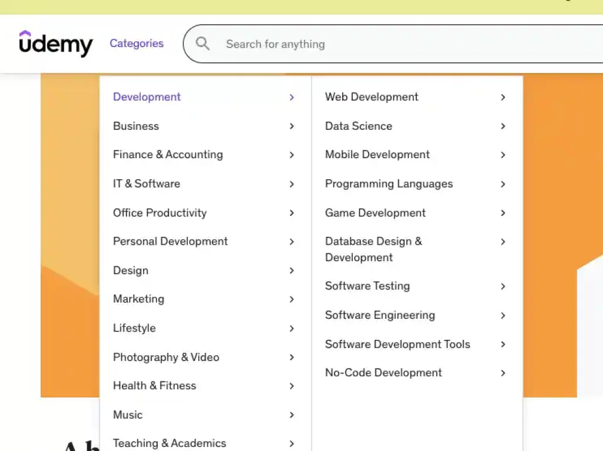Open the Game Development category

375,213
